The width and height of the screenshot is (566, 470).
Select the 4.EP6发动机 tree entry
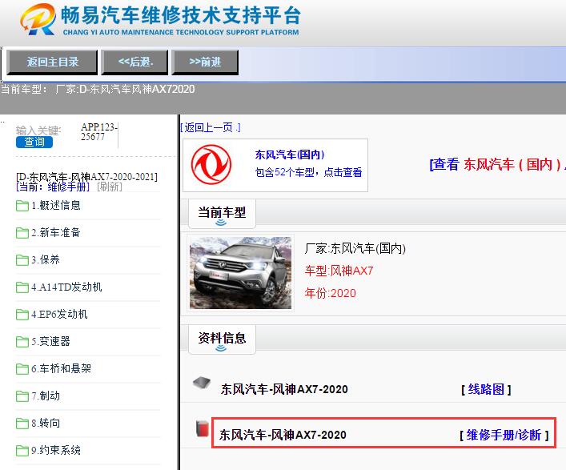(x=59, y=314)
